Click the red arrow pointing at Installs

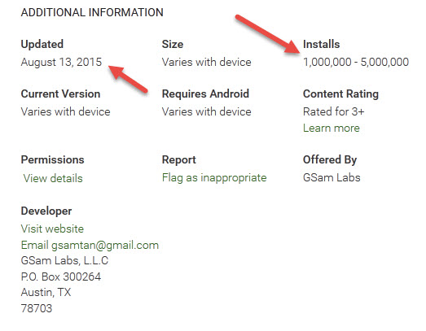point(268,33)
